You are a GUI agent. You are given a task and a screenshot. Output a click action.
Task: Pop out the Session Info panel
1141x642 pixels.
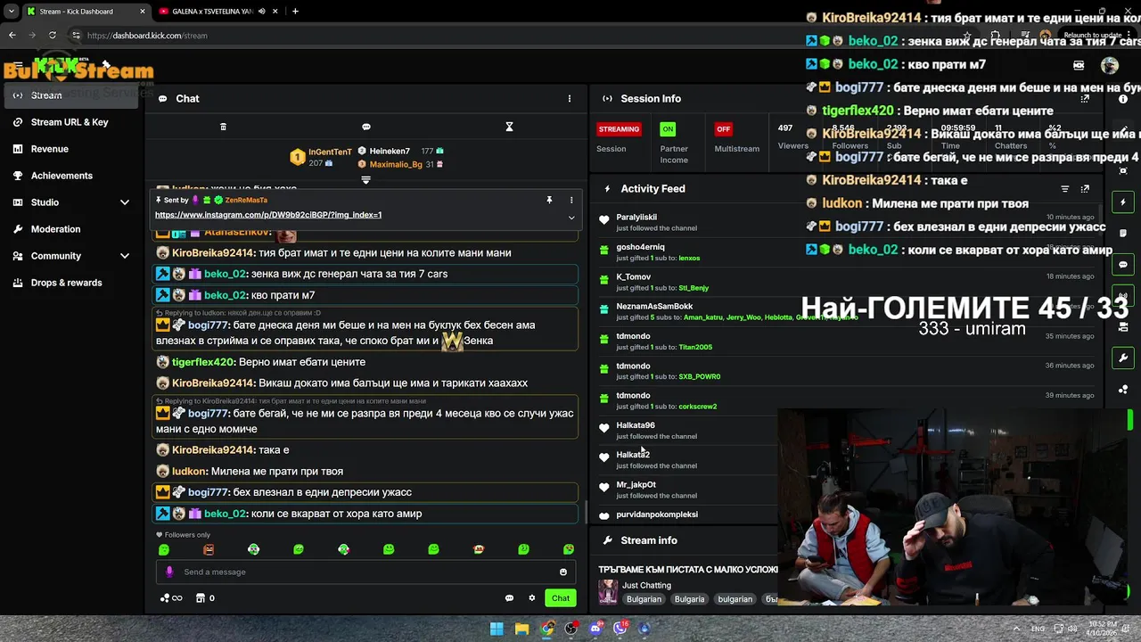pyautogui.click(x=1085, y=99)
